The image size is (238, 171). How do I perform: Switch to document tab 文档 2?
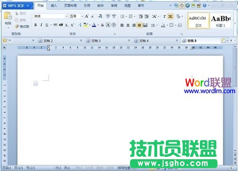click(x=60, y=41)
